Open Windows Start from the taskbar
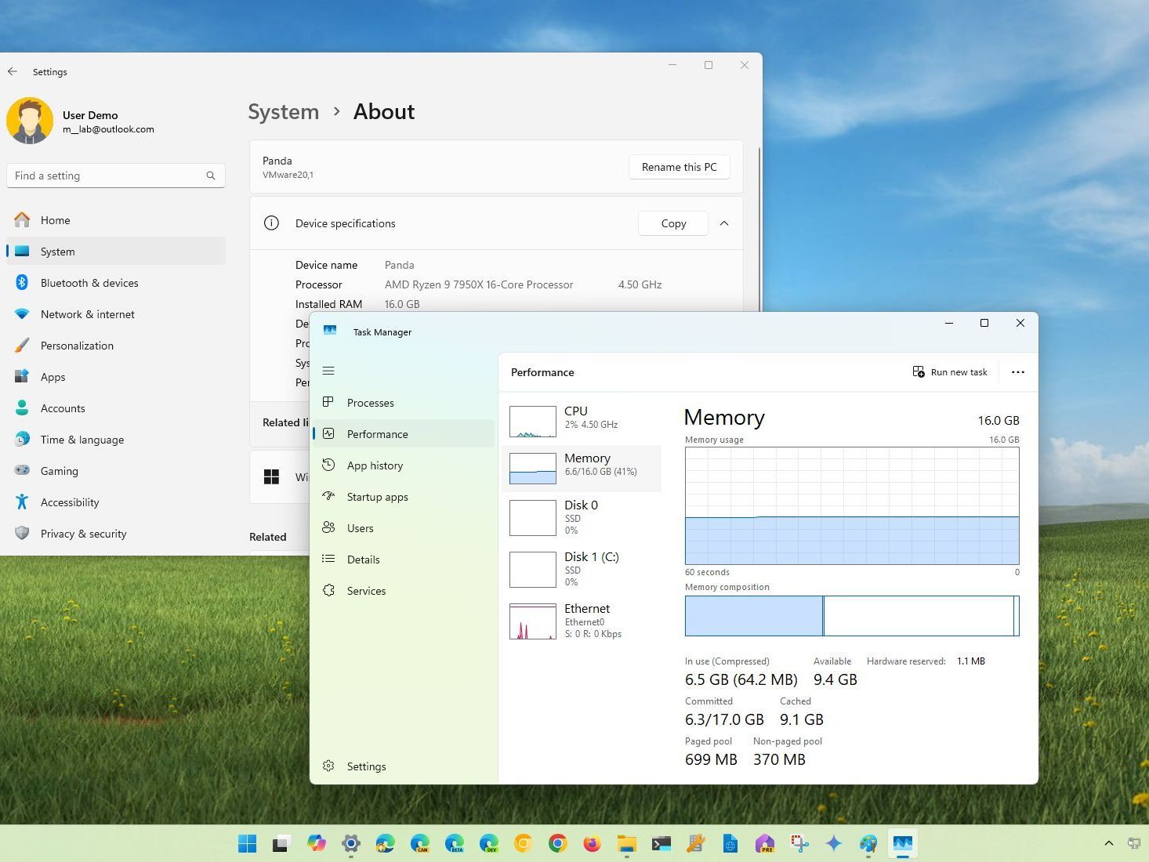Image resolution: width=1149 pixels, height=862 pixels. 247,843
